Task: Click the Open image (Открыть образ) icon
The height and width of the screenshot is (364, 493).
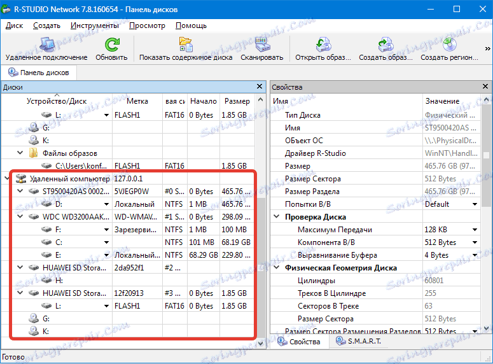Action: coord(323,45)
